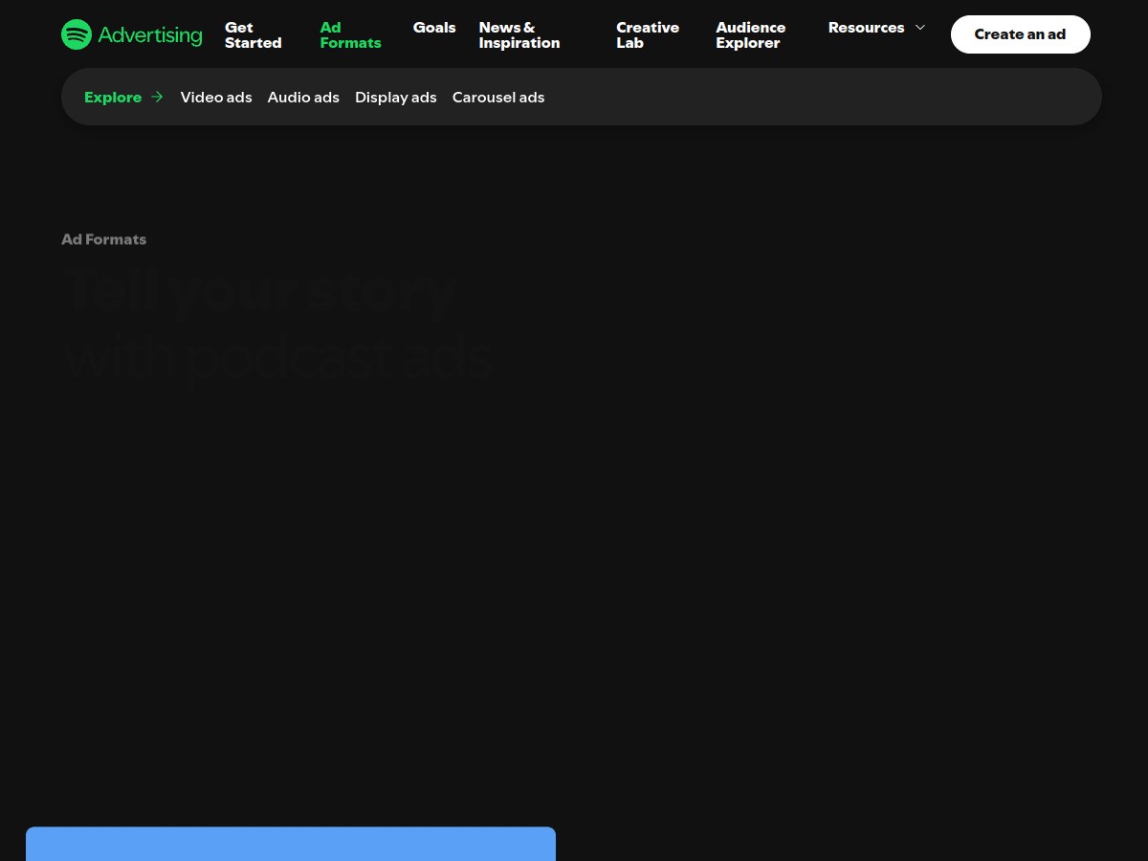This screenshot has width=1148, height=861.
Task: Open the Carousel ads link
Action: pyautogui.click(x=498, y=97)
